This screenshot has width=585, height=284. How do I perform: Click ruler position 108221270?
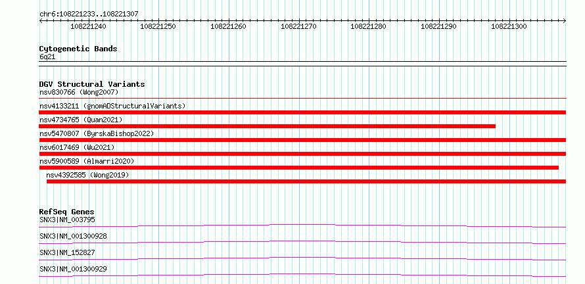[298, 26]
